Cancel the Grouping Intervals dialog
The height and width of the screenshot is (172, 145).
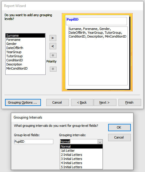(x=119, y=137)
